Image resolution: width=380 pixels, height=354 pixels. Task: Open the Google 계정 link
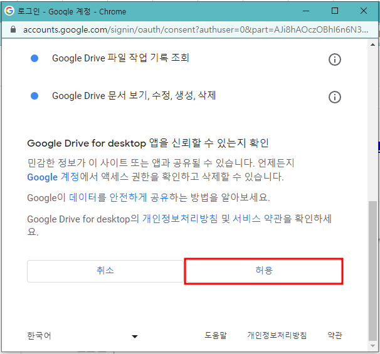53,177
